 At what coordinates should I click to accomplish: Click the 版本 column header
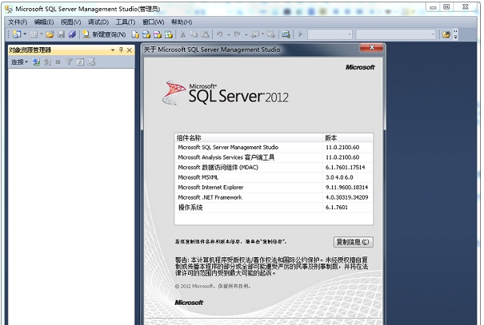348,137
